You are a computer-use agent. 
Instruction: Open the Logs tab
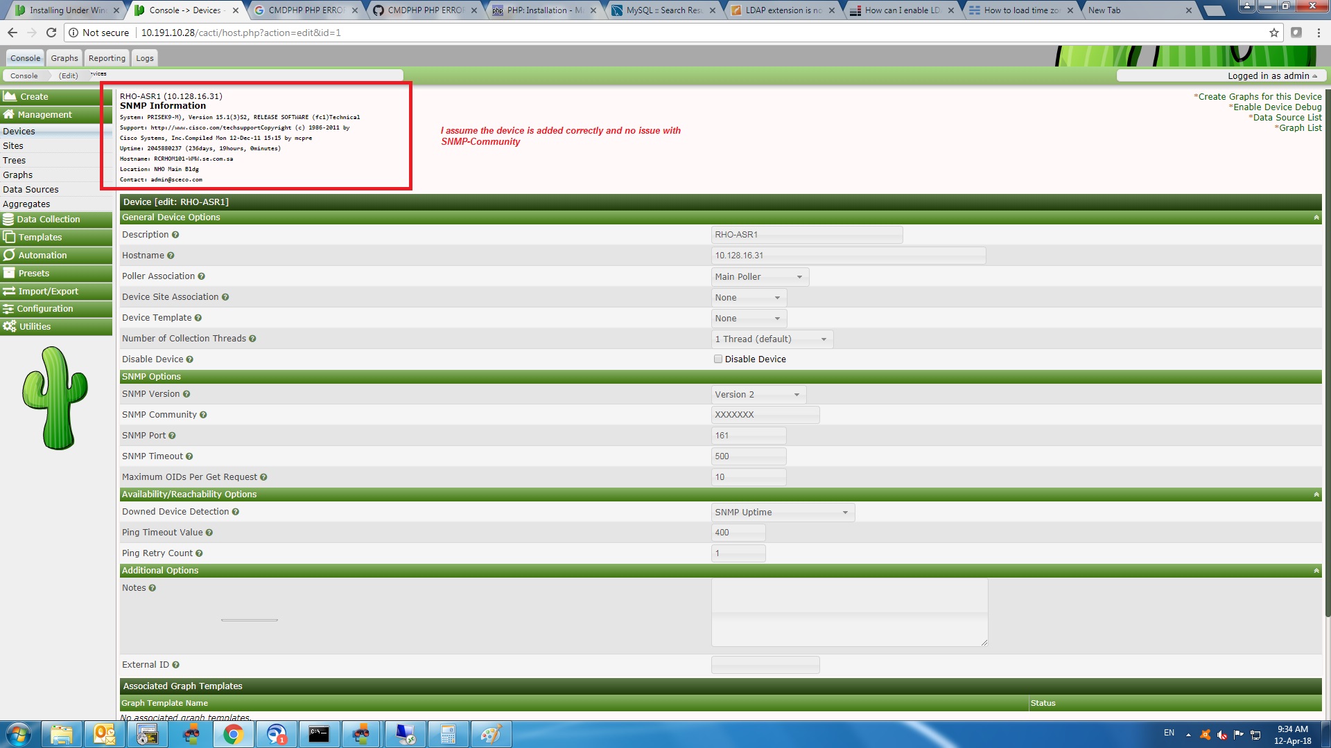coord(144,57)
